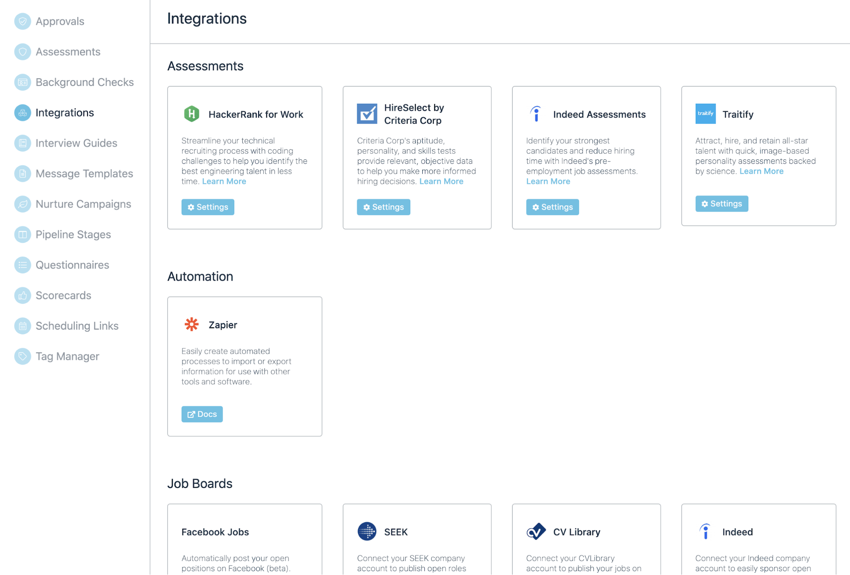Click the Zapier card title

pos(223,325)
